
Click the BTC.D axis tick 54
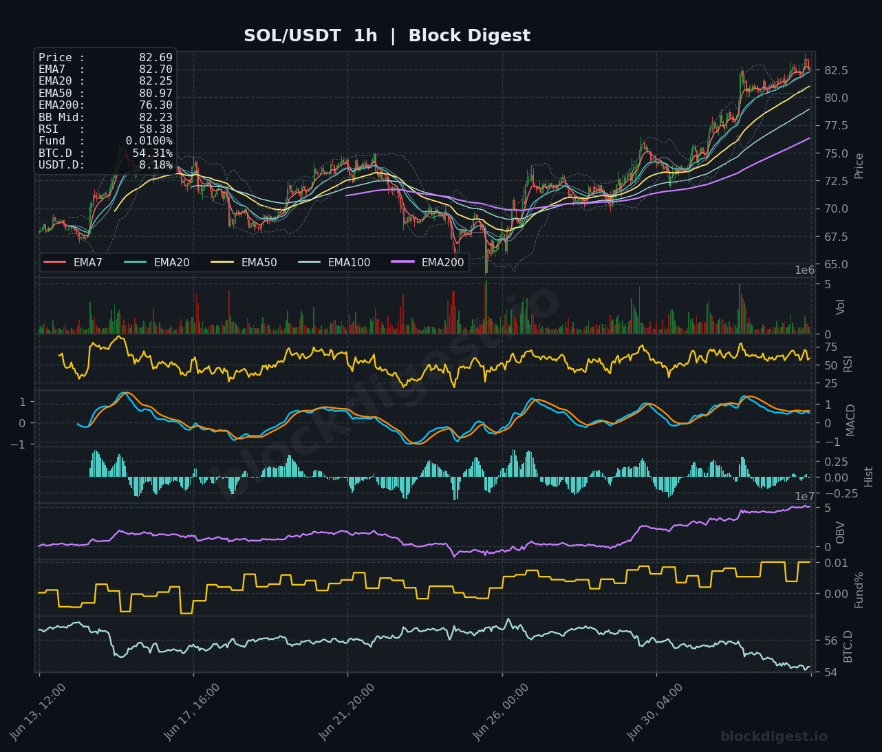click(x=830, y=672)
